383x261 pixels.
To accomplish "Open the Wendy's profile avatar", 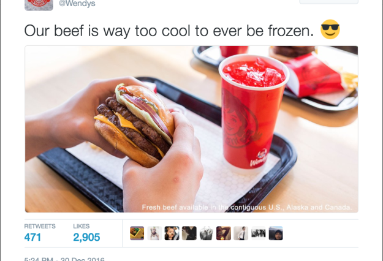I will 39,5.
